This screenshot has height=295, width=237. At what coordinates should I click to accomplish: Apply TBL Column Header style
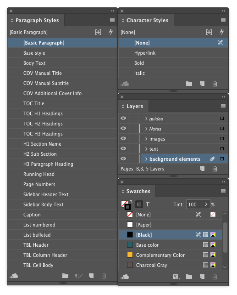[62, 255]
